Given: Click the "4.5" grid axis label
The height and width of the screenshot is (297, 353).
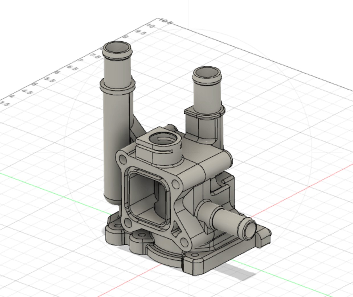Looking at the screenshot, I should click(x=28, y=92).
